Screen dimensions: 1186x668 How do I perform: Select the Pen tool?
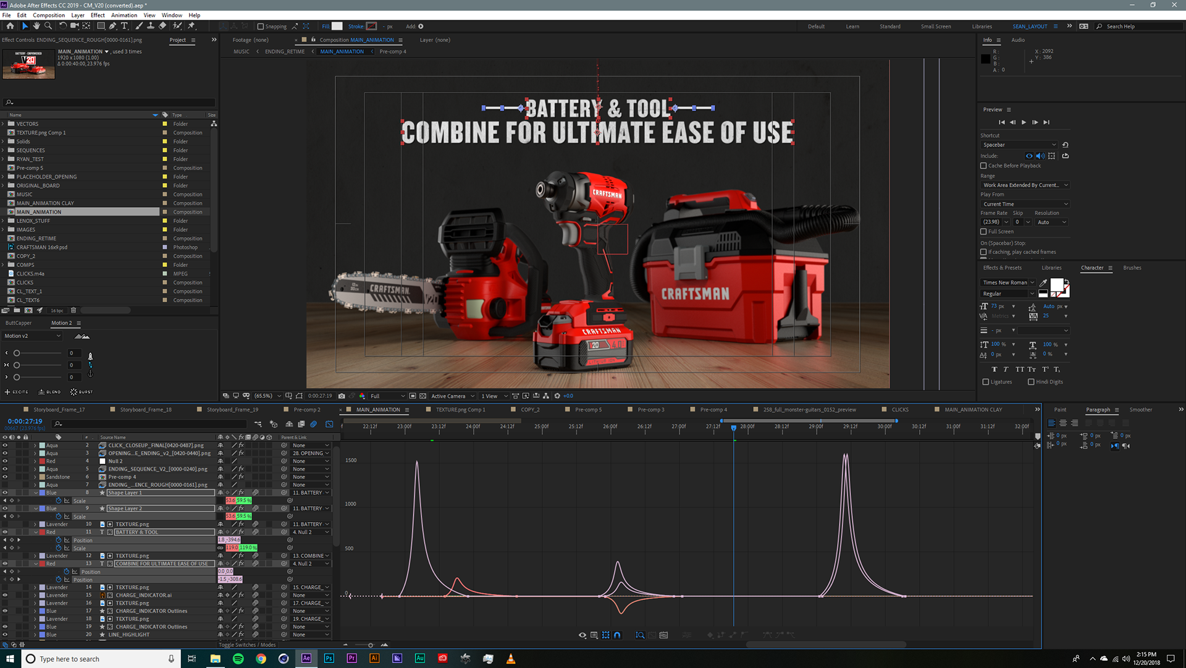112,26
